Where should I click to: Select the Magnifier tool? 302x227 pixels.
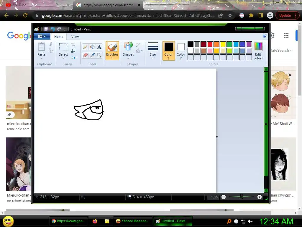tap(99, 55)
